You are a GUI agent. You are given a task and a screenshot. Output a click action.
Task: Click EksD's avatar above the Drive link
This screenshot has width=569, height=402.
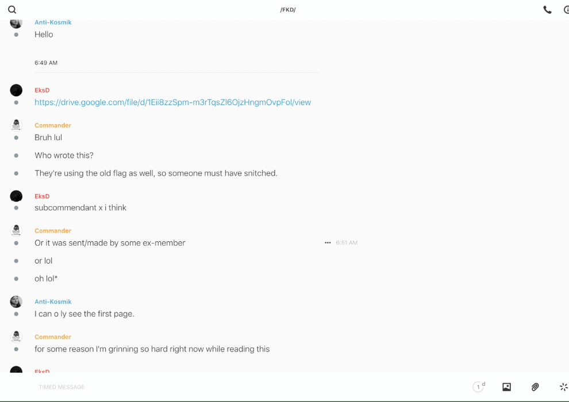coord(16,90)
